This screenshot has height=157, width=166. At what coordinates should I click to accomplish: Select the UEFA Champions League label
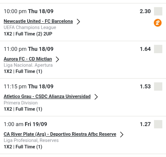click(30, 27)
